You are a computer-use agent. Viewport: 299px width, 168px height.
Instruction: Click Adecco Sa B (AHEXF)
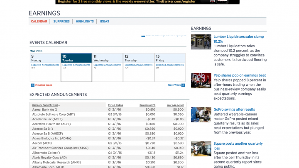pos(47,134)
